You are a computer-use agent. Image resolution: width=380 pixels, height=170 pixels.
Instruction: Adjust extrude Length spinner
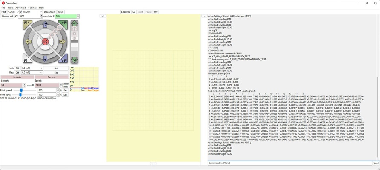pyautogui.click(x=24, y=85)
